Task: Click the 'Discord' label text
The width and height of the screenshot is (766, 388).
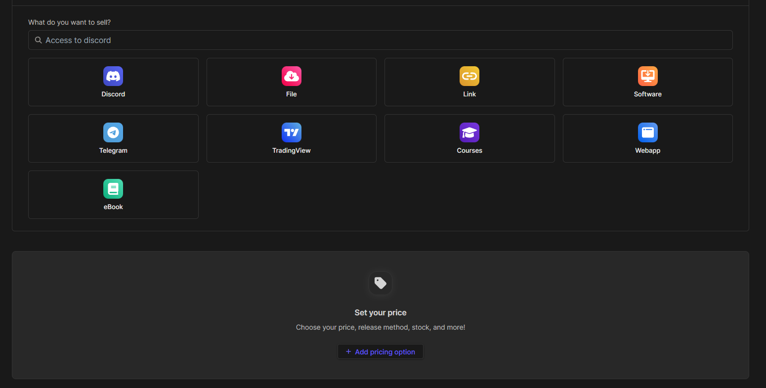Action: pos(113,94)
